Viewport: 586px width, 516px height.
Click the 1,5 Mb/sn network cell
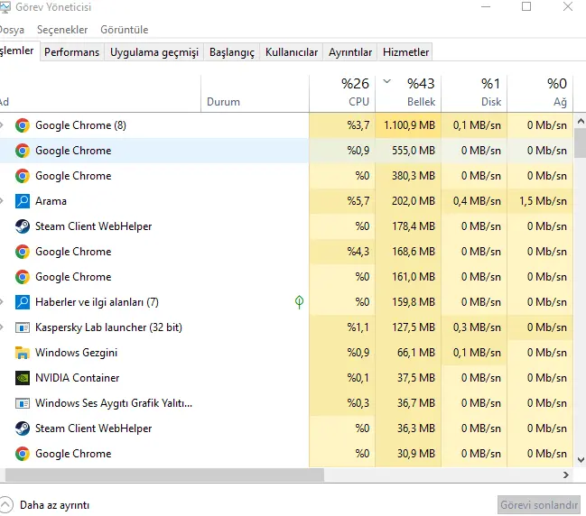tap(540, 201)
